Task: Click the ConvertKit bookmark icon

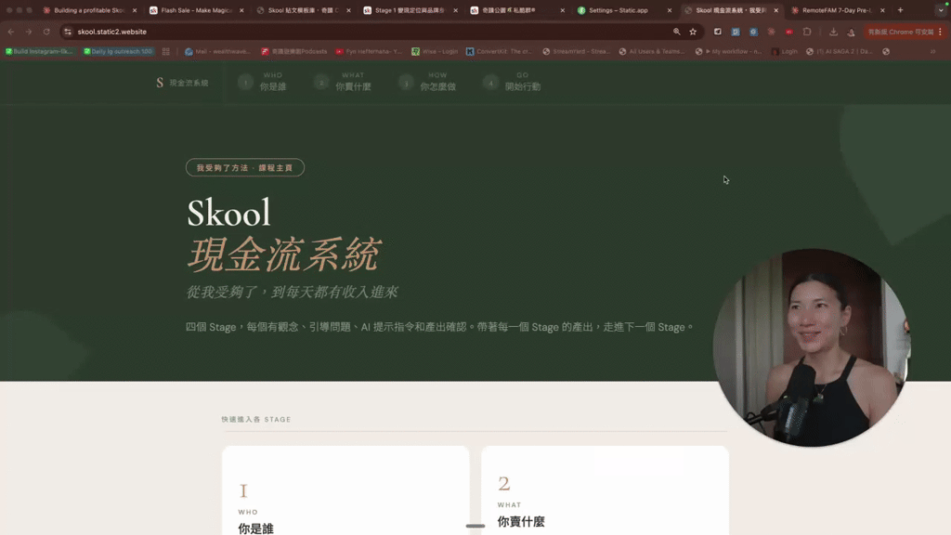Action: pos(471,51)
